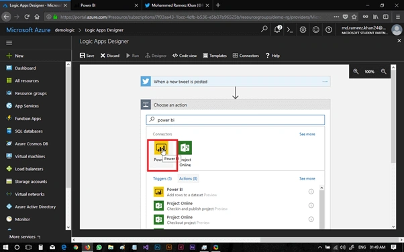Click the Save toolbar button
The width and height of the screenshot is (404, 252).
click(87, 56)
